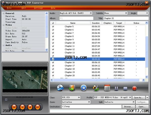Click the Pause conversion icon
Screen dimensions: 151x115
click(x=116, y=88)
